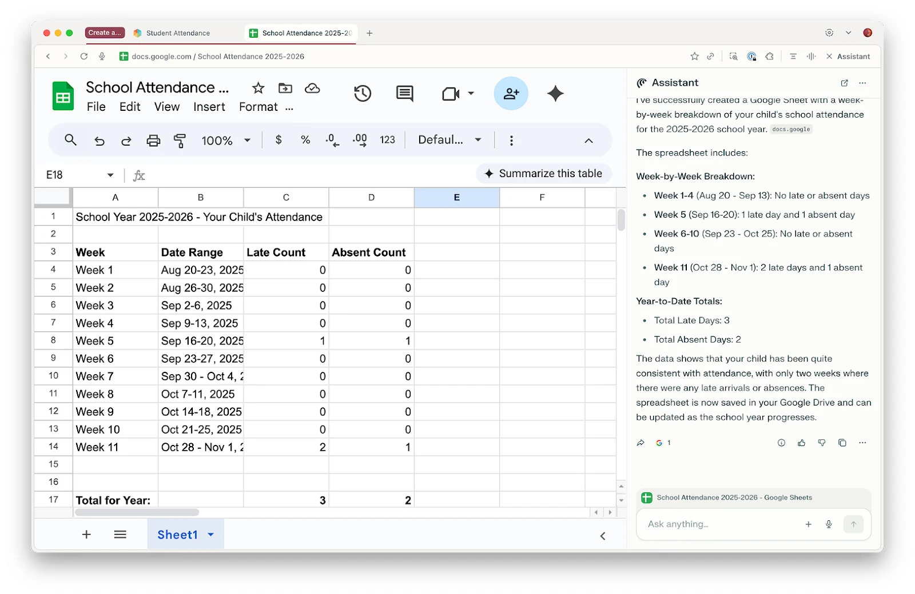Click the print icon in toolbar
Image resolution: width=915 pixels, height=594 pixels.
pyautogui.click(x=153, y=141)
